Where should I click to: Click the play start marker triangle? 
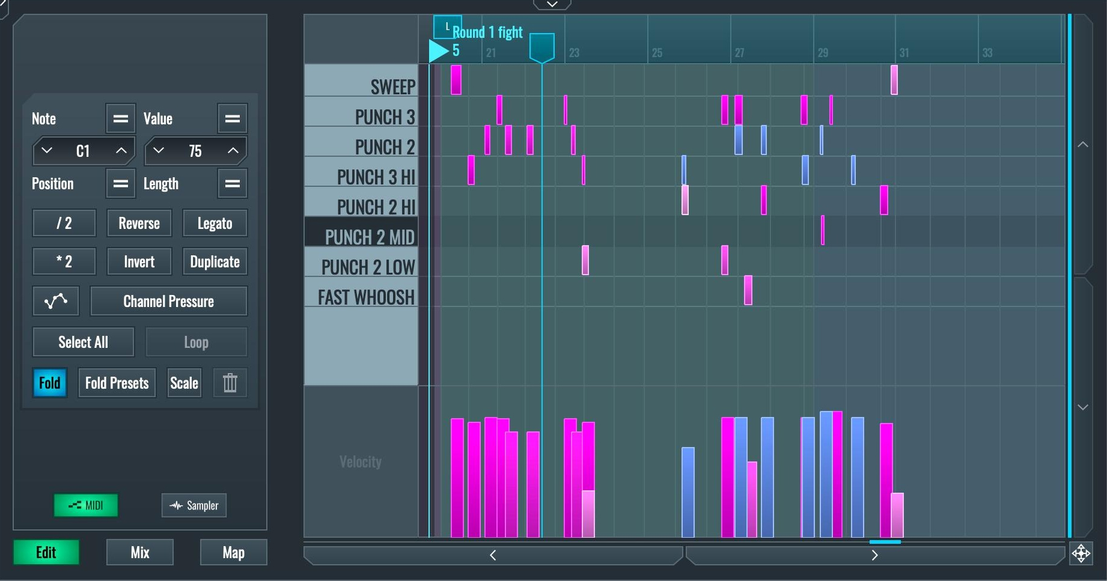(x=439, y=50)
